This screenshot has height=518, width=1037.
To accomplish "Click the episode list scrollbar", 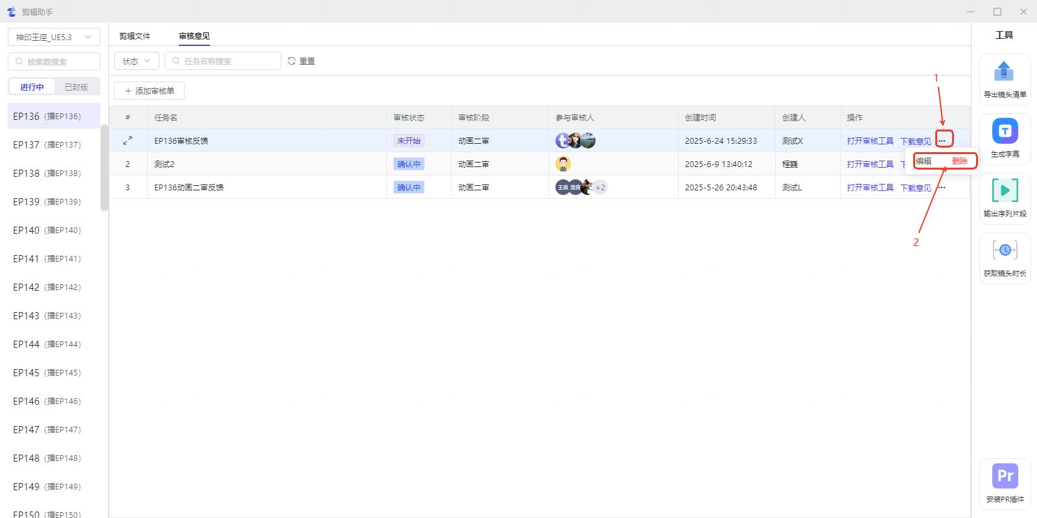I will [x=104, y=168].
